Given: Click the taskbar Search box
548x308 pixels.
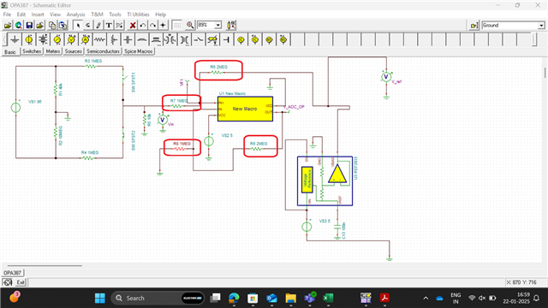Looking at the screenshot, I should 158,298.
